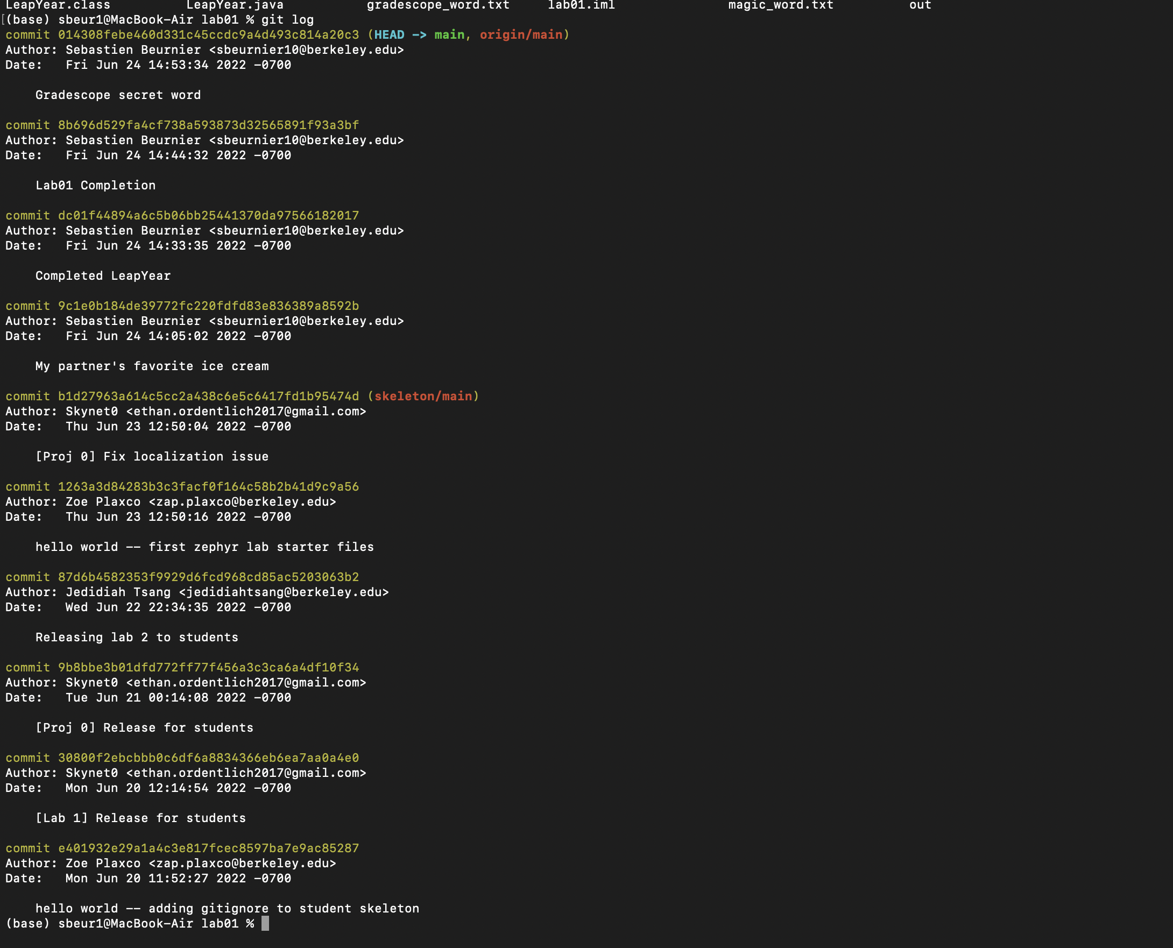Click the HEAD pointer label
This screenshot has width=1173, height=948.
pos(389,35)
